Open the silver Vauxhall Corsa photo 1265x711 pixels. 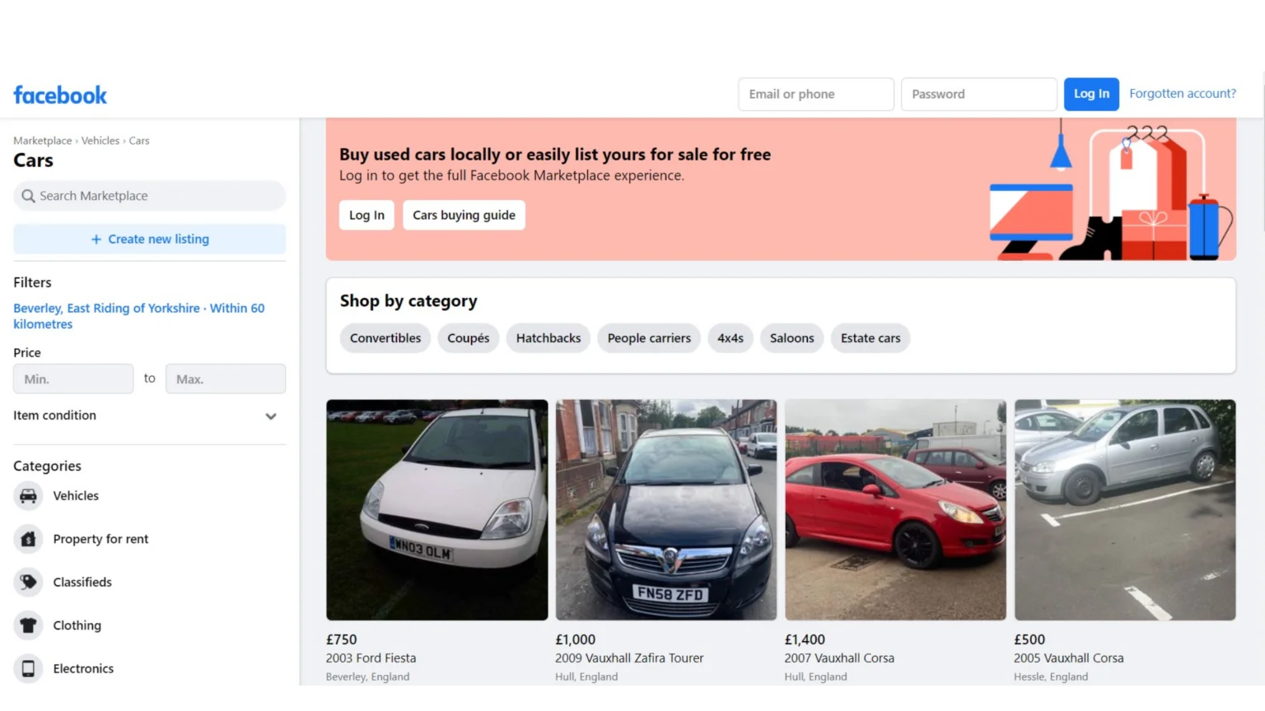1125,510
